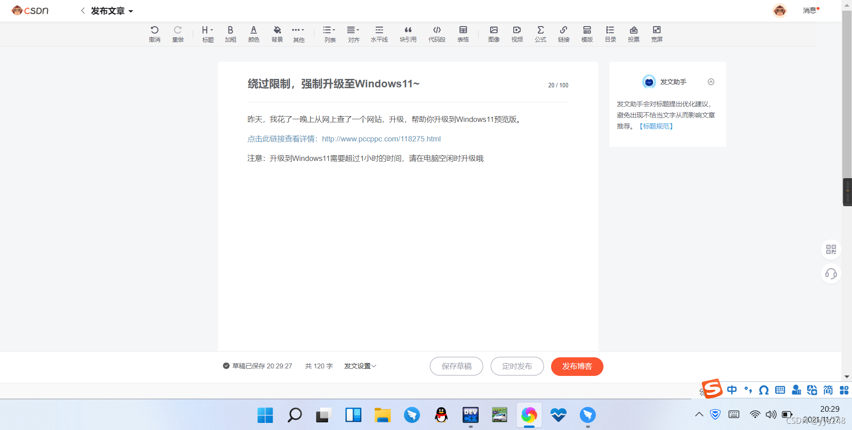Open Sogou toolbox grid icon
The width and height of the screenshot is (852, 430).
(844, 390)
